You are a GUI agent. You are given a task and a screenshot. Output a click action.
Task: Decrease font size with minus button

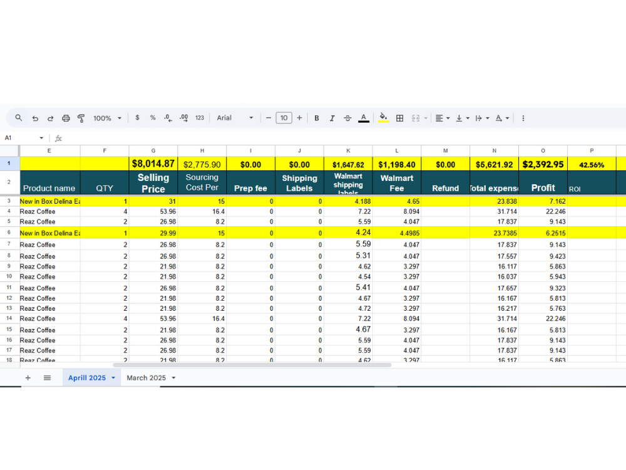[x=269, y=118]
